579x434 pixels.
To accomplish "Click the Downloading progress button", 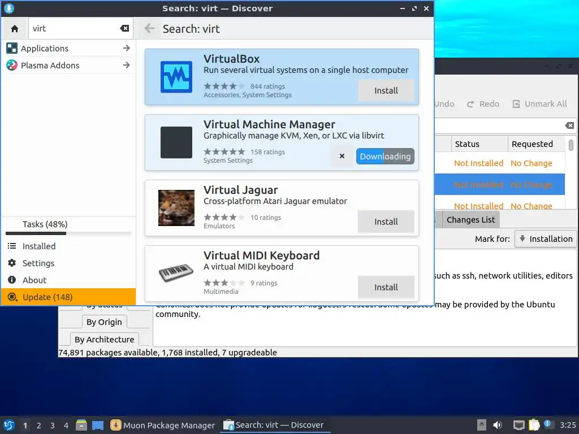I will pos(385,156).
